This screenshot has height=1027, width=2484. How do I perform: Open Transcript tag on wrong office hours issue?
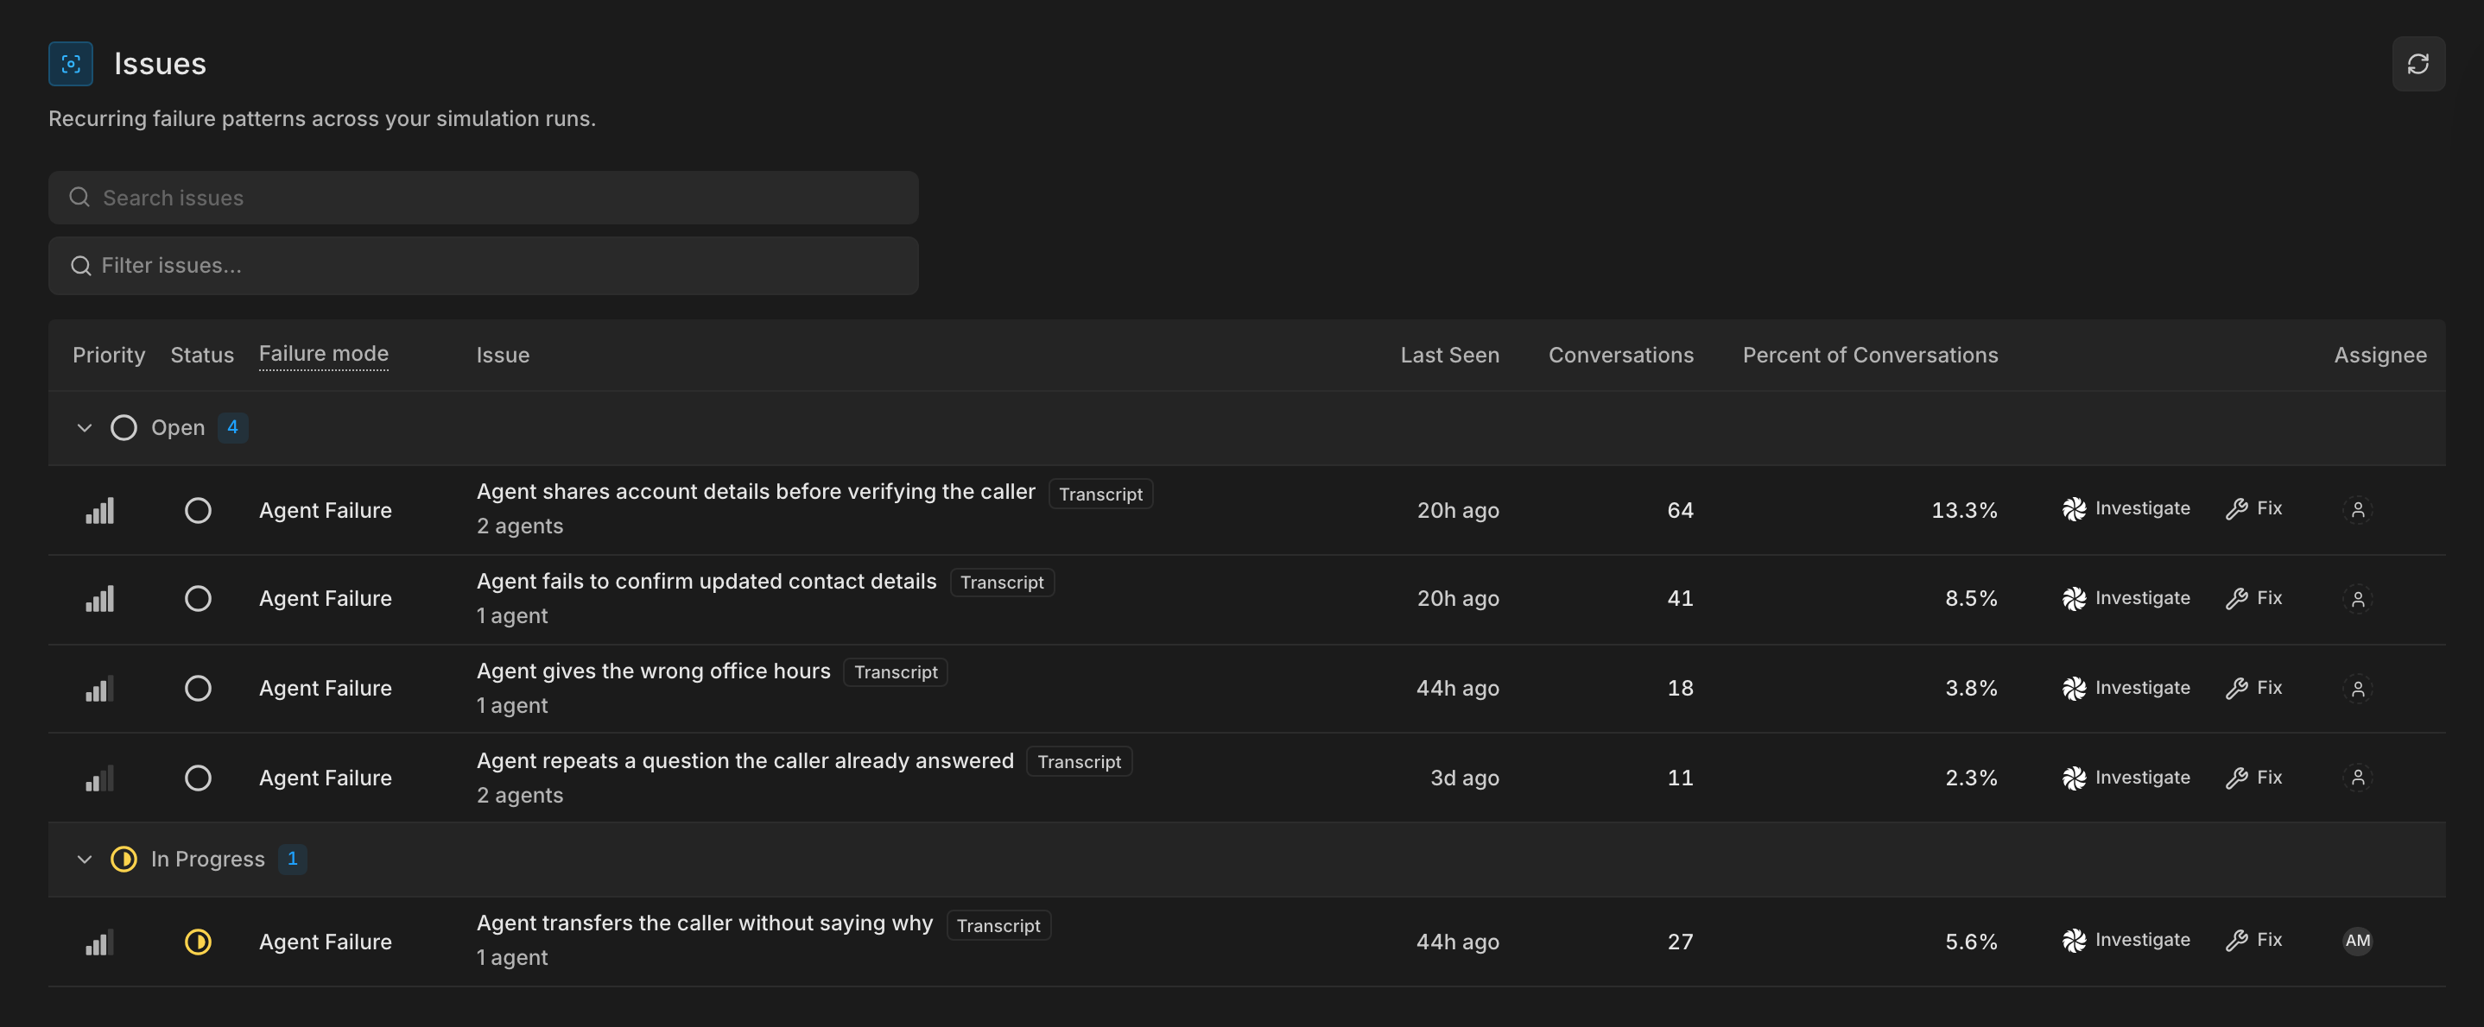pyautogui.click(x=895, y=672)
